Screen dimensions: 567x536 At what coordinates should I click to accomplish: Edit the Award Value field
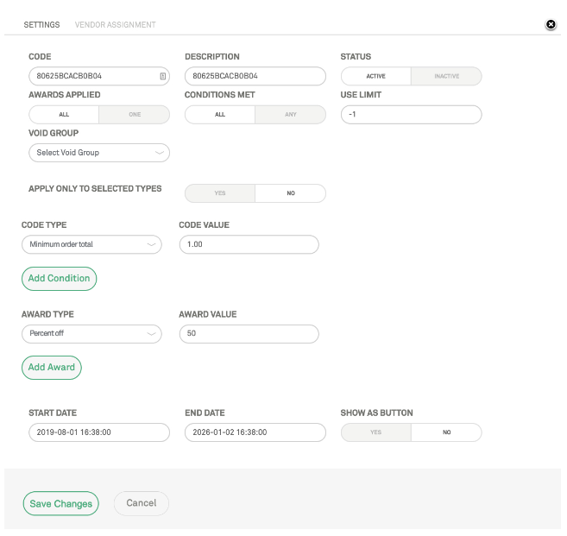(249, 333)
